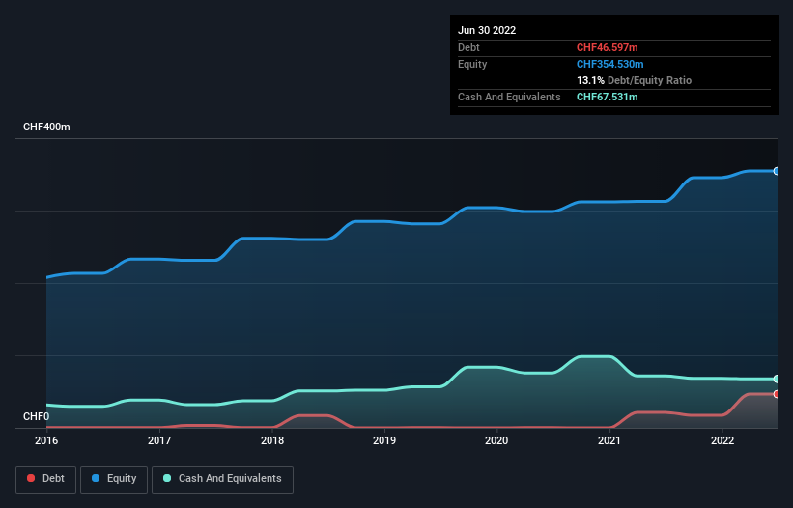Click the 2020 x-axis label
Screen dimensions: 793x508
[496, 440]
